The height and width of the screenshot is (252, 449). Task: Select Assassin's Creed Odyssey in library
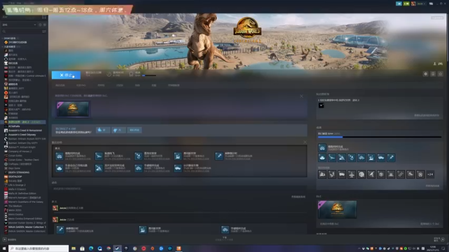tap(22, 134)
